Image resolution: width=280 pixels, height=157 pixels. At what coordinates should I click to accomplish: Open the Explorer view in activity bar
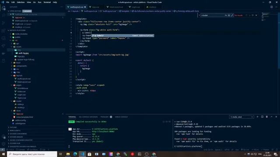click(x=3, y=8)
